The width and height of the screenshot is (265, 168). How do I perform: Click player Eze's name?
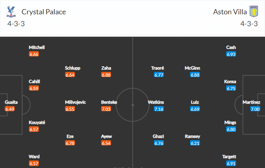(70, 136)
